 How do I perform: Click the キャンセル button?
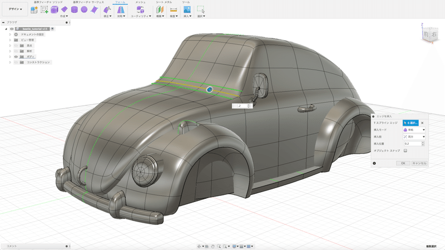click(419, 163)
